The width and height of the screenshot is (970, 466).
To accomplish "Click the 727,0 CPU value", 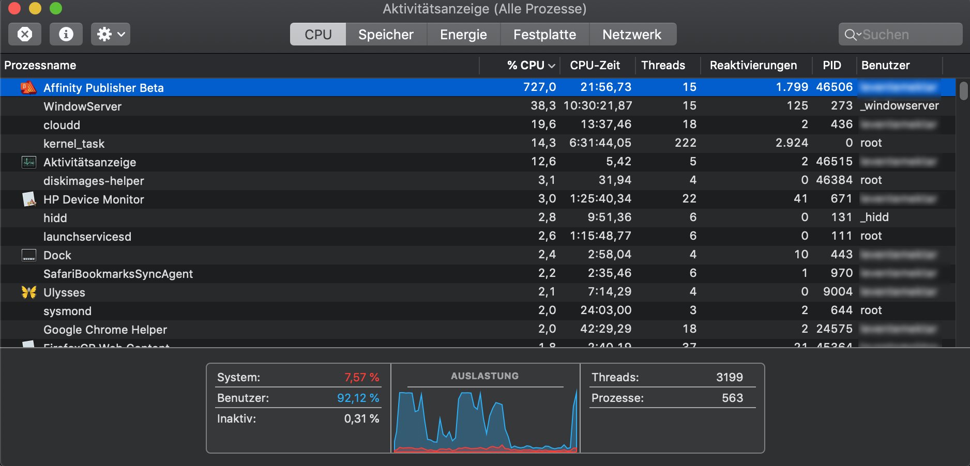I will pos(540,87).
